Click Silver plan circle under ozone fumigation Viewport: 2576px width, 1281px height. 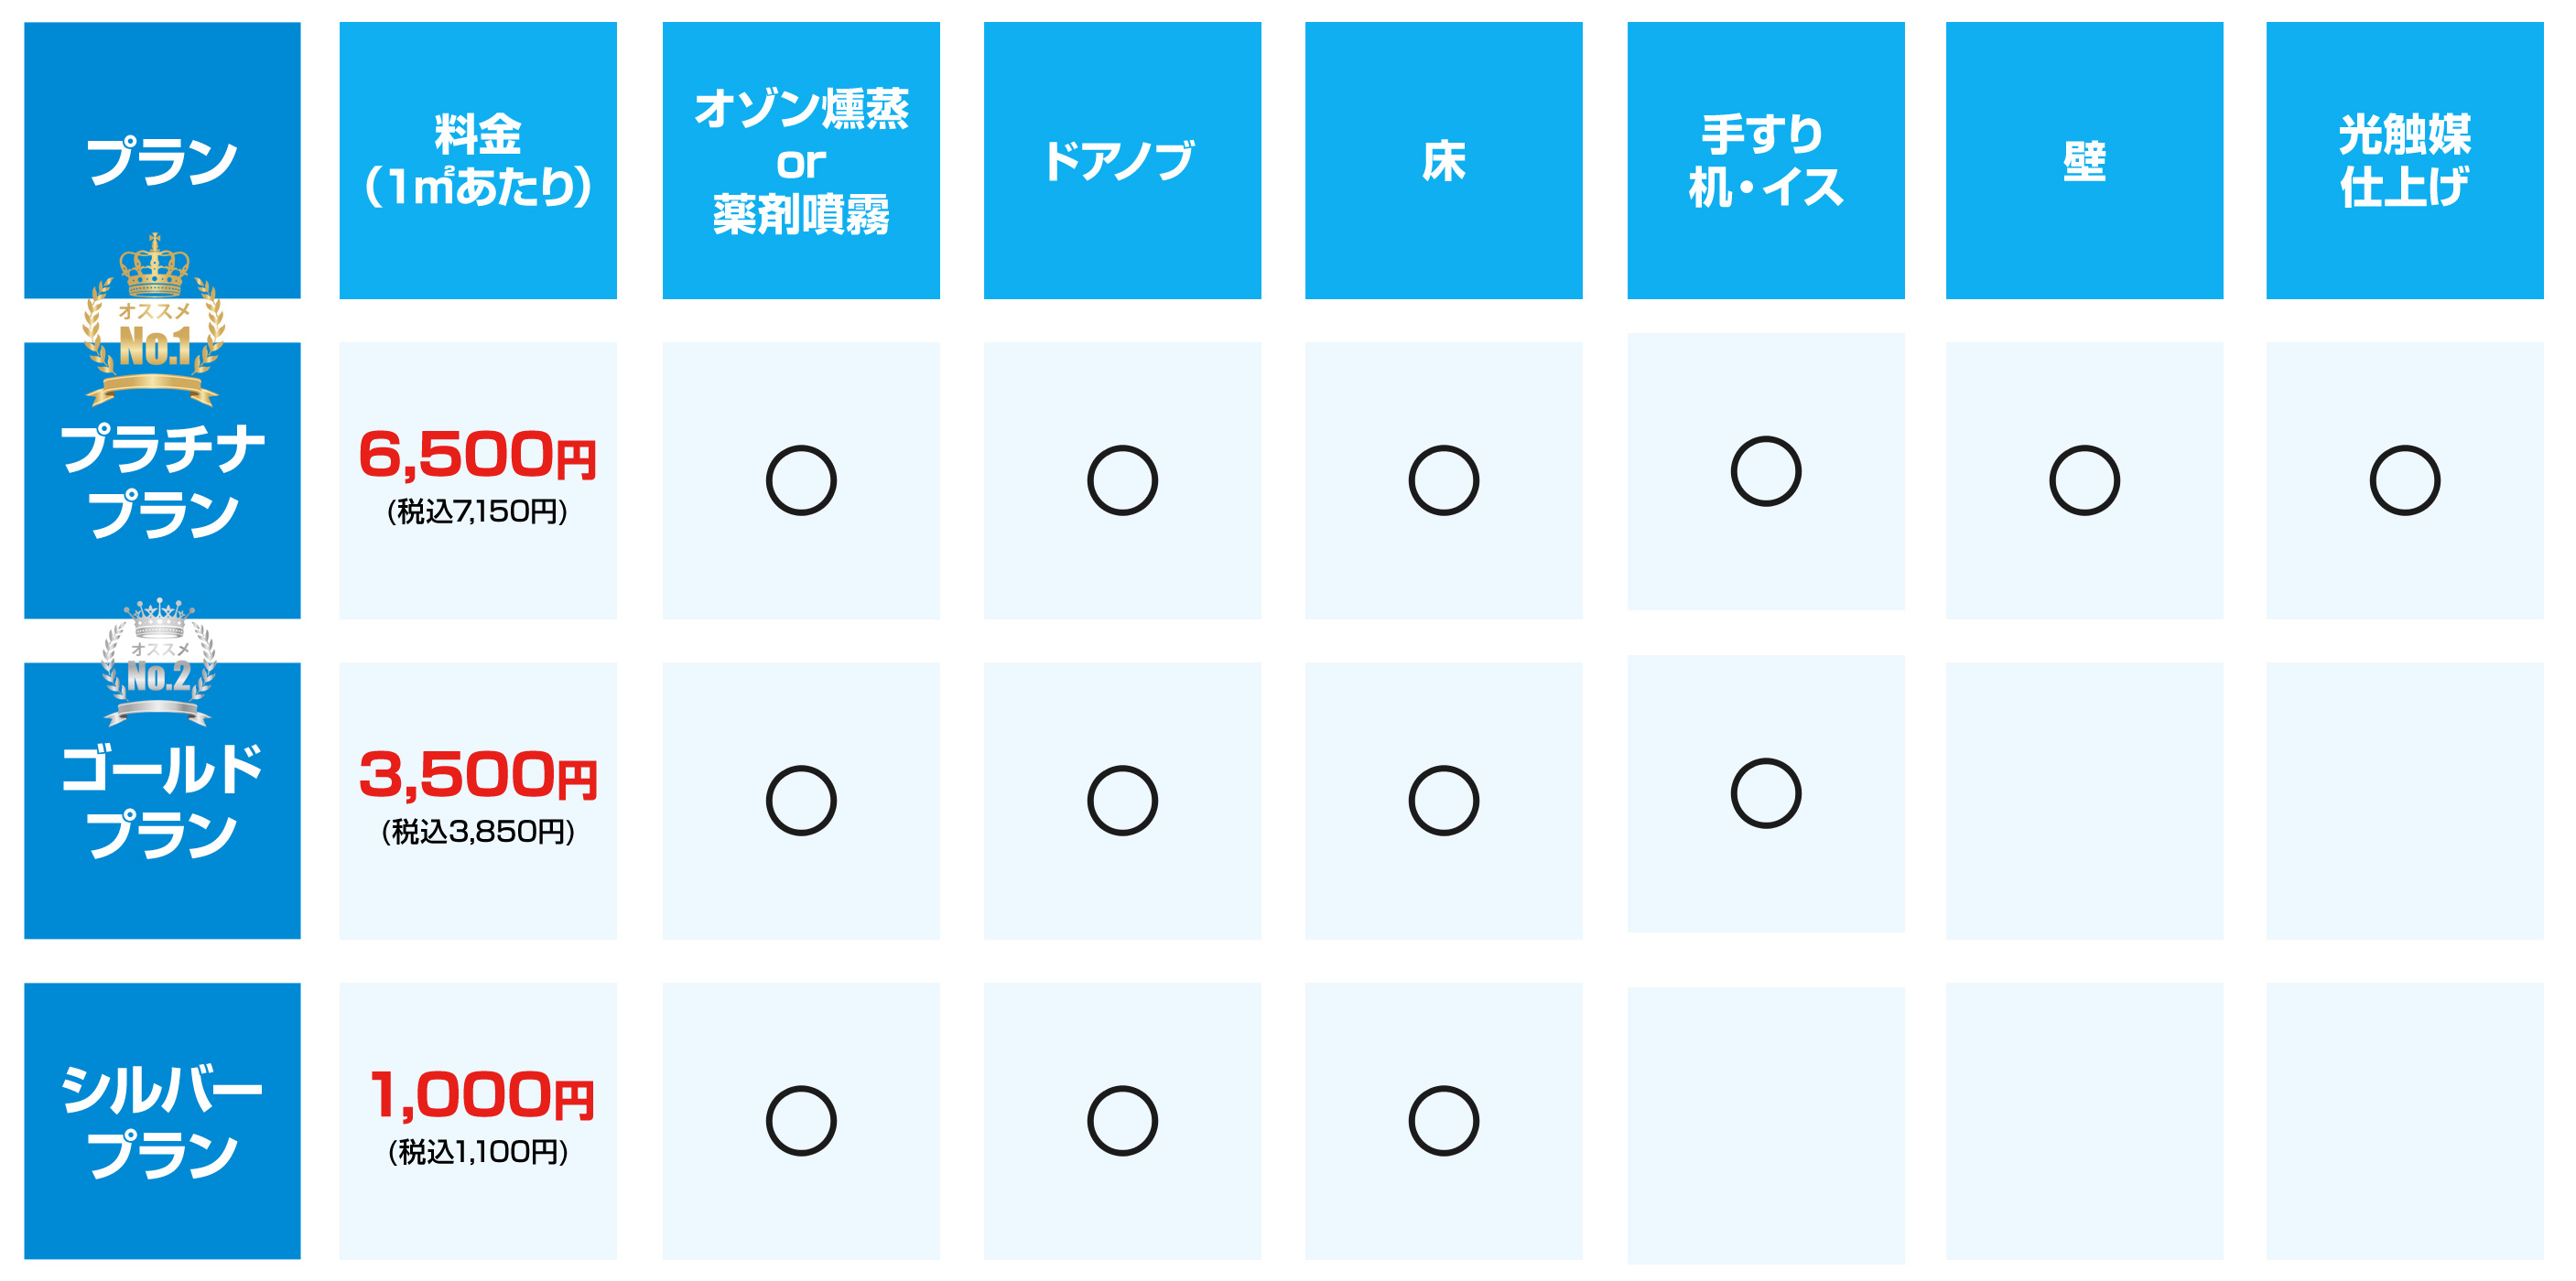coord(801,1121)
